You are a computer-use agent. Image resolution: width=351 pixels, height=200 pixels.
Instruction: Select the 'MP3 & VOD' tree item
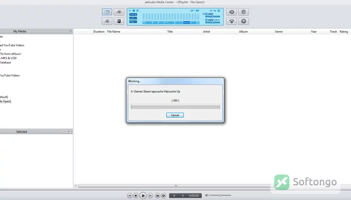click(x=8, y=58)
